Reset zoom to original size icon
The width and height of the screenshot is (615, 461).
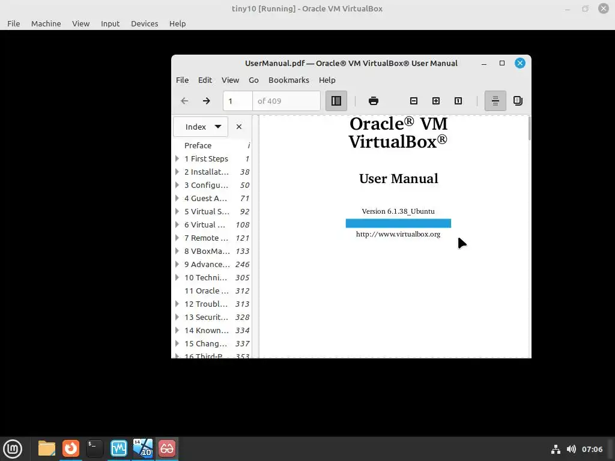coord(458,101)
